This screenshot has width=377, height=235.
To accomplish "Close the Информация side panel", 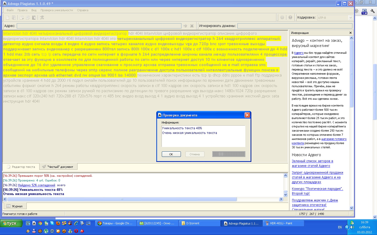I will 351,33.
